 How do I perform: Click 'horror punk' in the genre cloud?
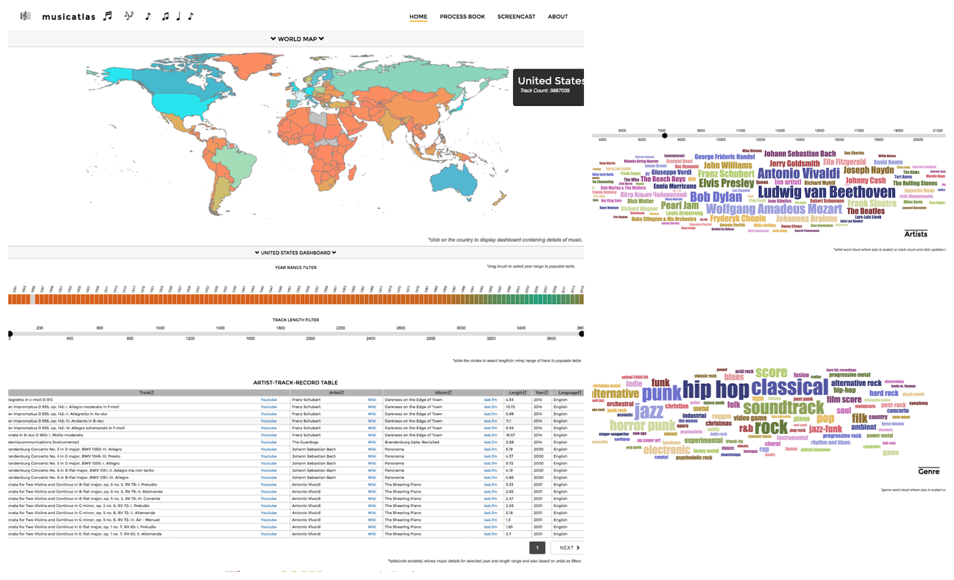pyautogui.click(x=642, y=426)
